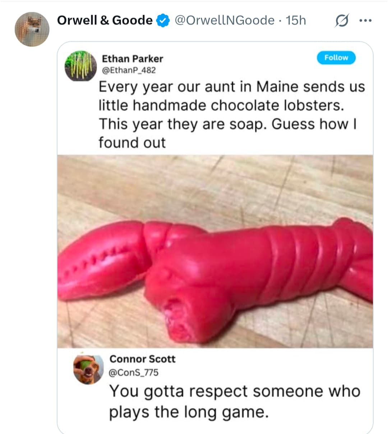This screenshot has height=434, width=388.
Task: Open the @ConS_775 handle
Action: [x=133, y=373]
